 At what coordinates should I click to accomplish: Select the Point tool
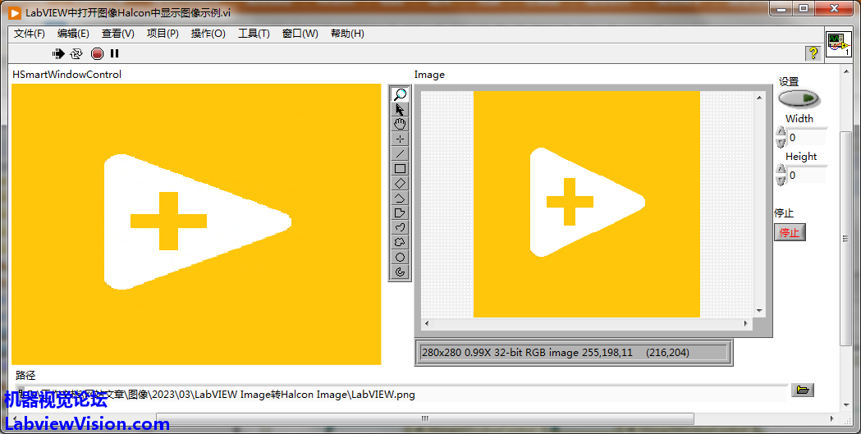pyautogui.click(x=400, y=139)
